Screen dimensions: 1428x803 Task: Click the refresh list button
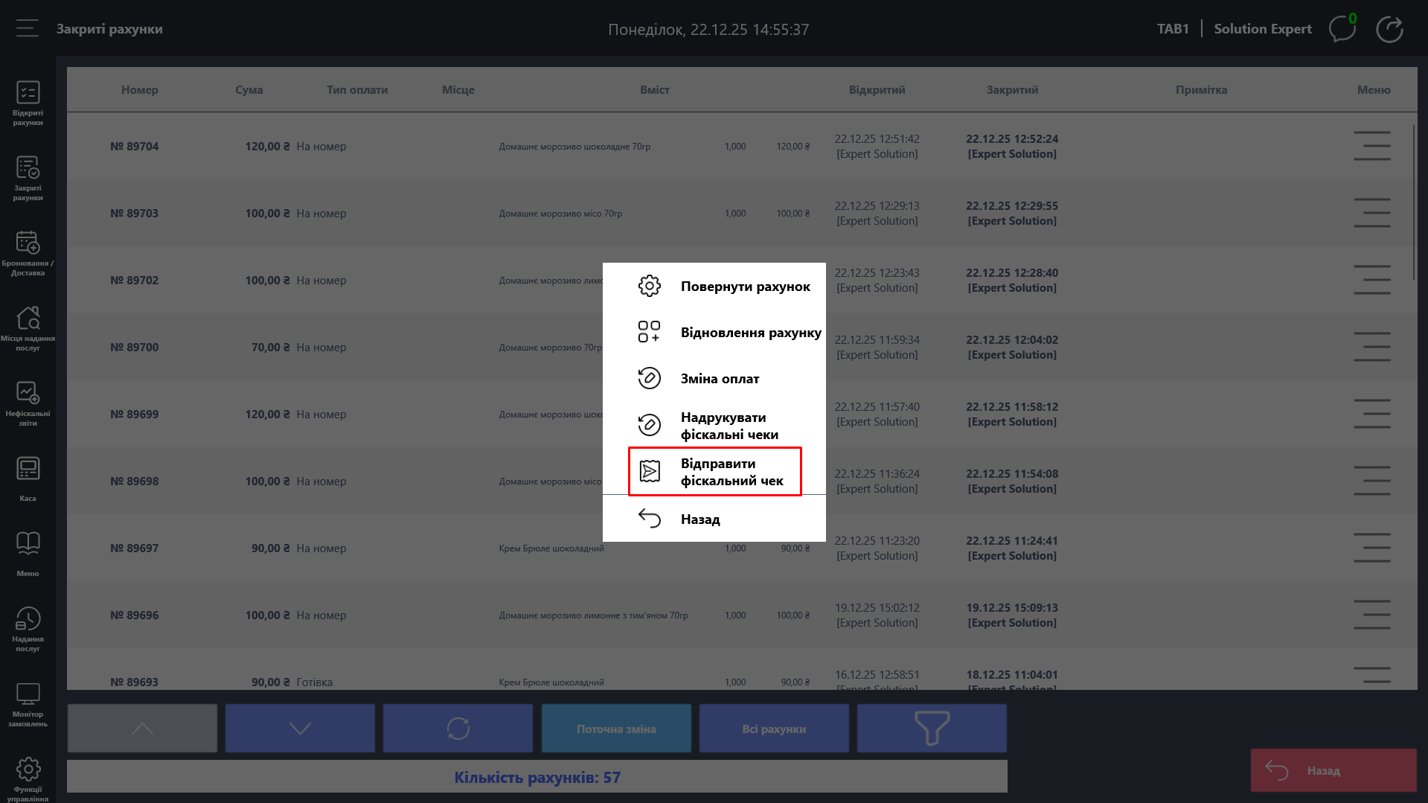tap(458, 729)
